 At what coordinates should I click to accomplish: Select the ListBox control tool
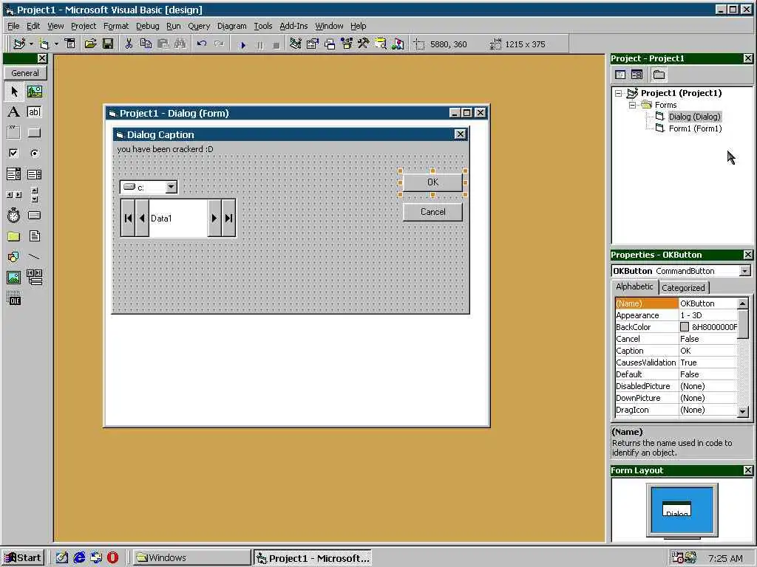[x=34, y=174]
